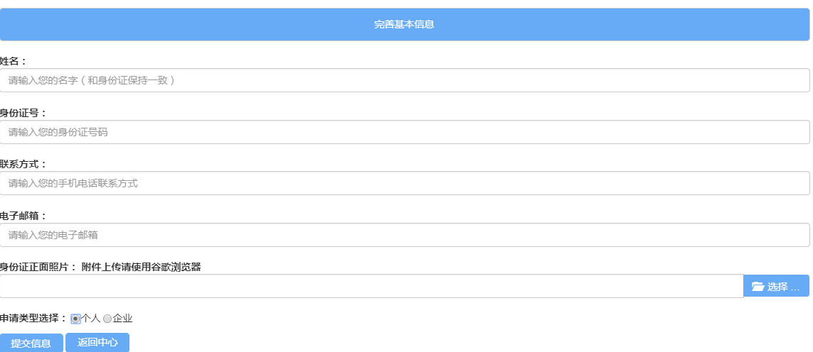Choose the 企业 radio button
The height and width of the screenshot is (352, 813).
coord(107,319)
